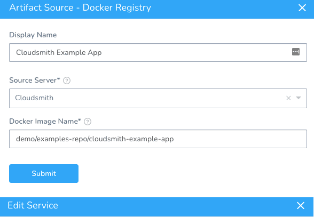Open the Source Server help tooltip icon
The height and width of the screenshot is (217, 314).
coord(67,81)
